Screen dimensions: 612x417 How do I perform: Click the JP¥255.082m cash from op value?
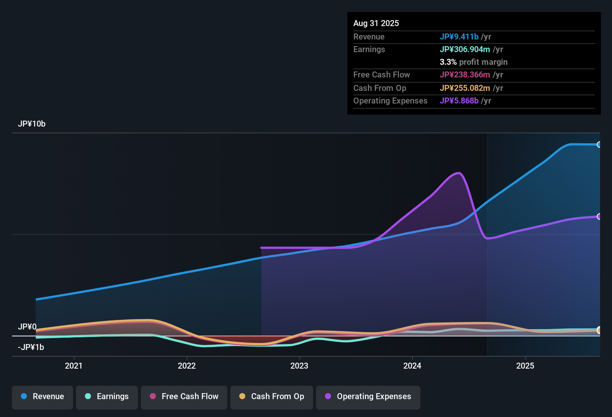point(465,88)
